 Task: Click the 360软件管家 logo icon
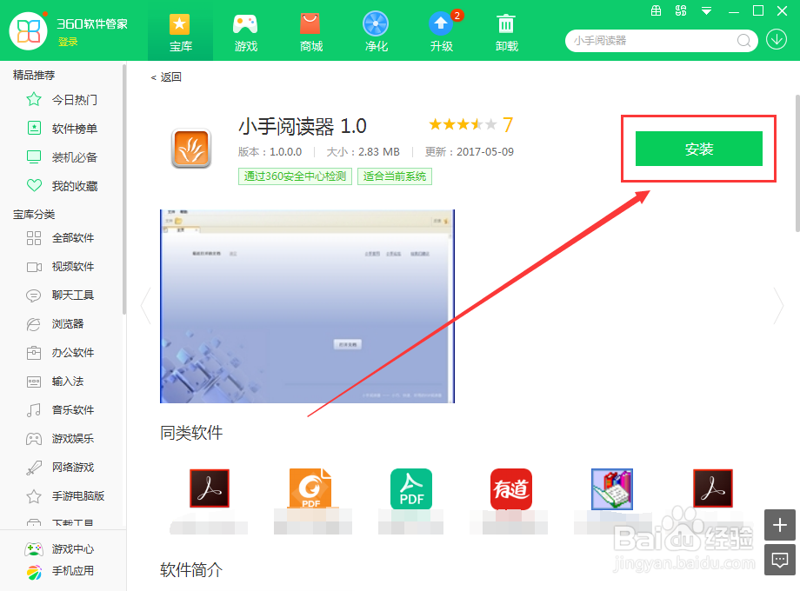(28, 30)
